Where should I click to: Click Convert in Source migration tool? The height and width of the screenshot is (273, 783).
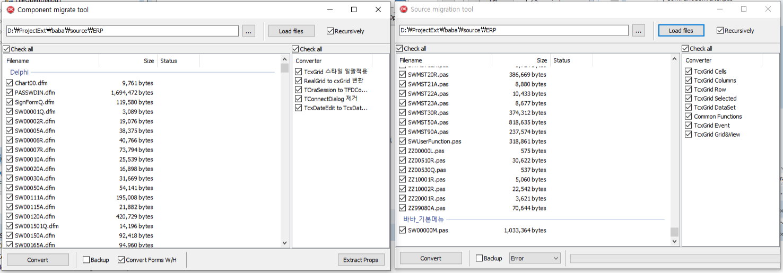tap(431, 258)
